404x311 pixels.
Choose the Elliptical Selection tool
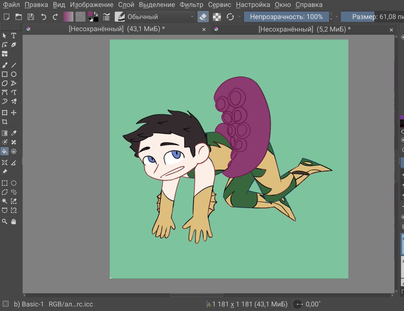click(x=14, y=183)
